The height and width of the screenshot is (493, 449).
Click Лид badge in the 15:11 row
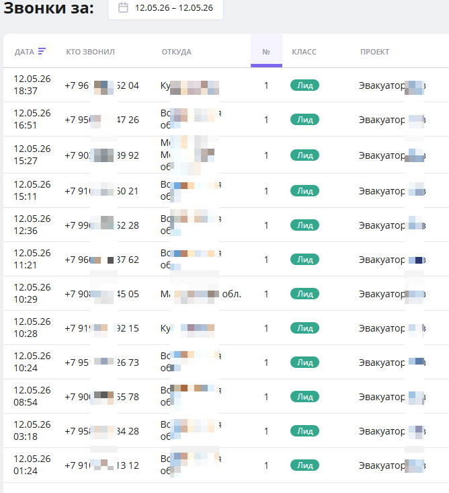coord(304,191)
